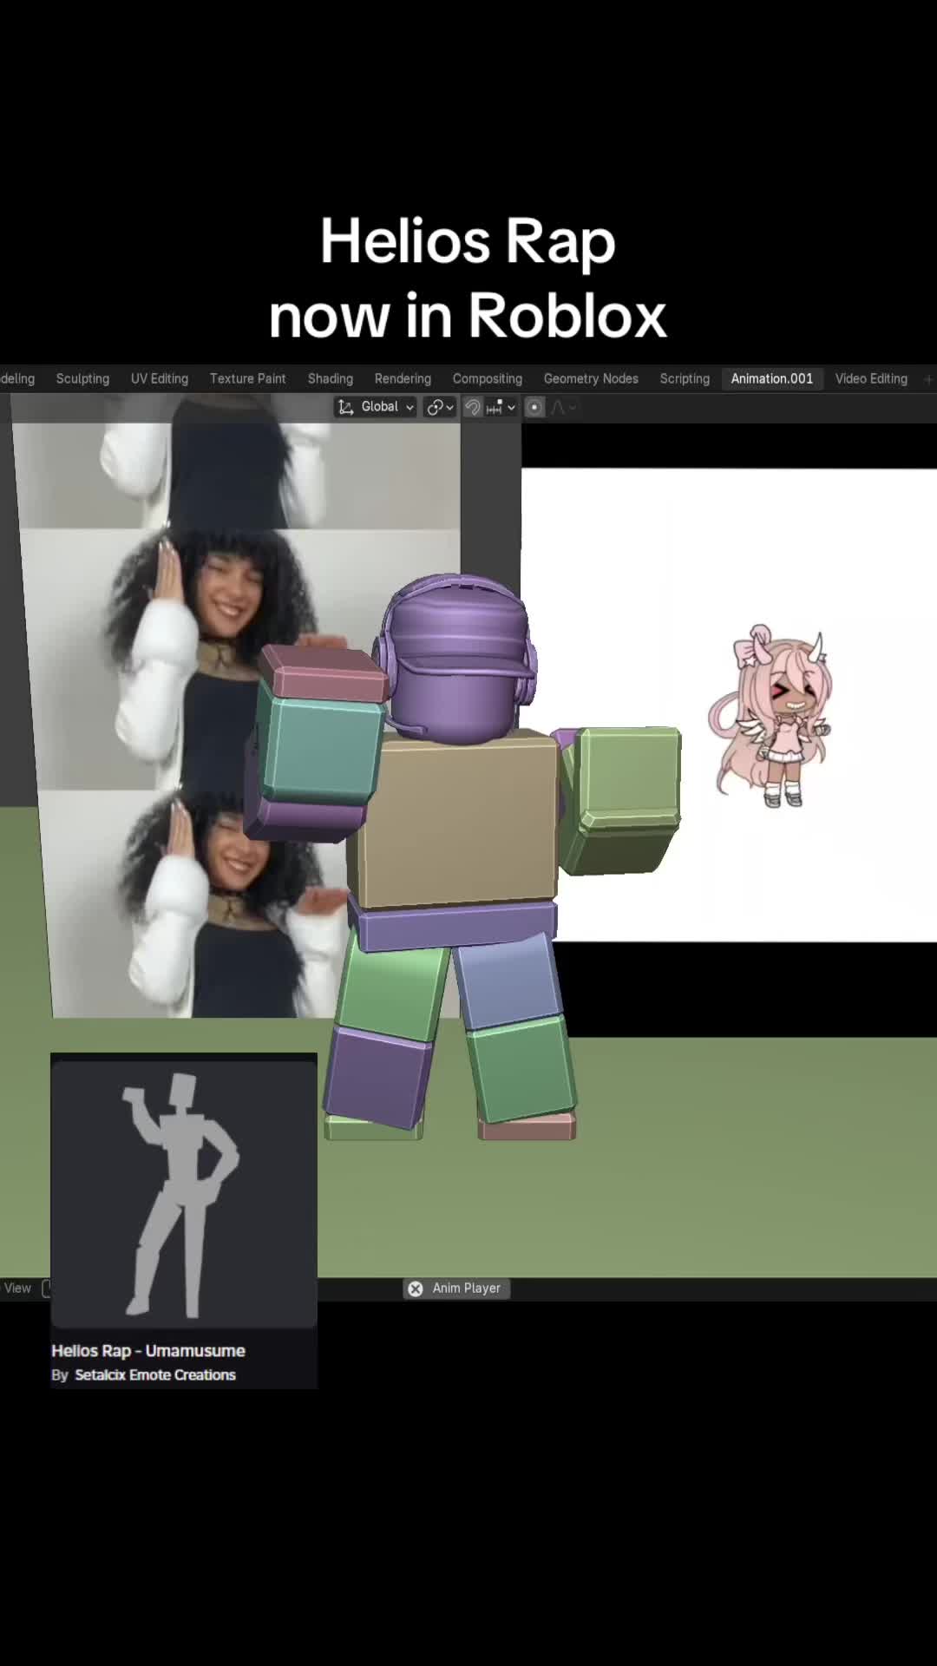
Task: Open the Shading workspace tab
Action: pyautogui.click(x=330, y=378)
